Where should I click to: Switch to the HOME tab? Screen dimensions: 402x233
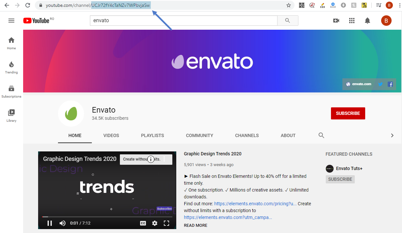coord(75,135)
